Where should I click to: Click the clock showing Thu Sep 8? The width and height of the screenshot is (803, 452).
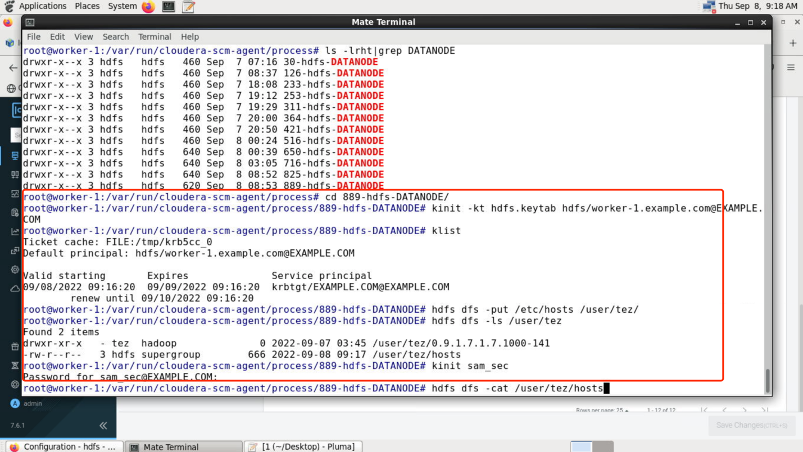click(x=757, y=6)
